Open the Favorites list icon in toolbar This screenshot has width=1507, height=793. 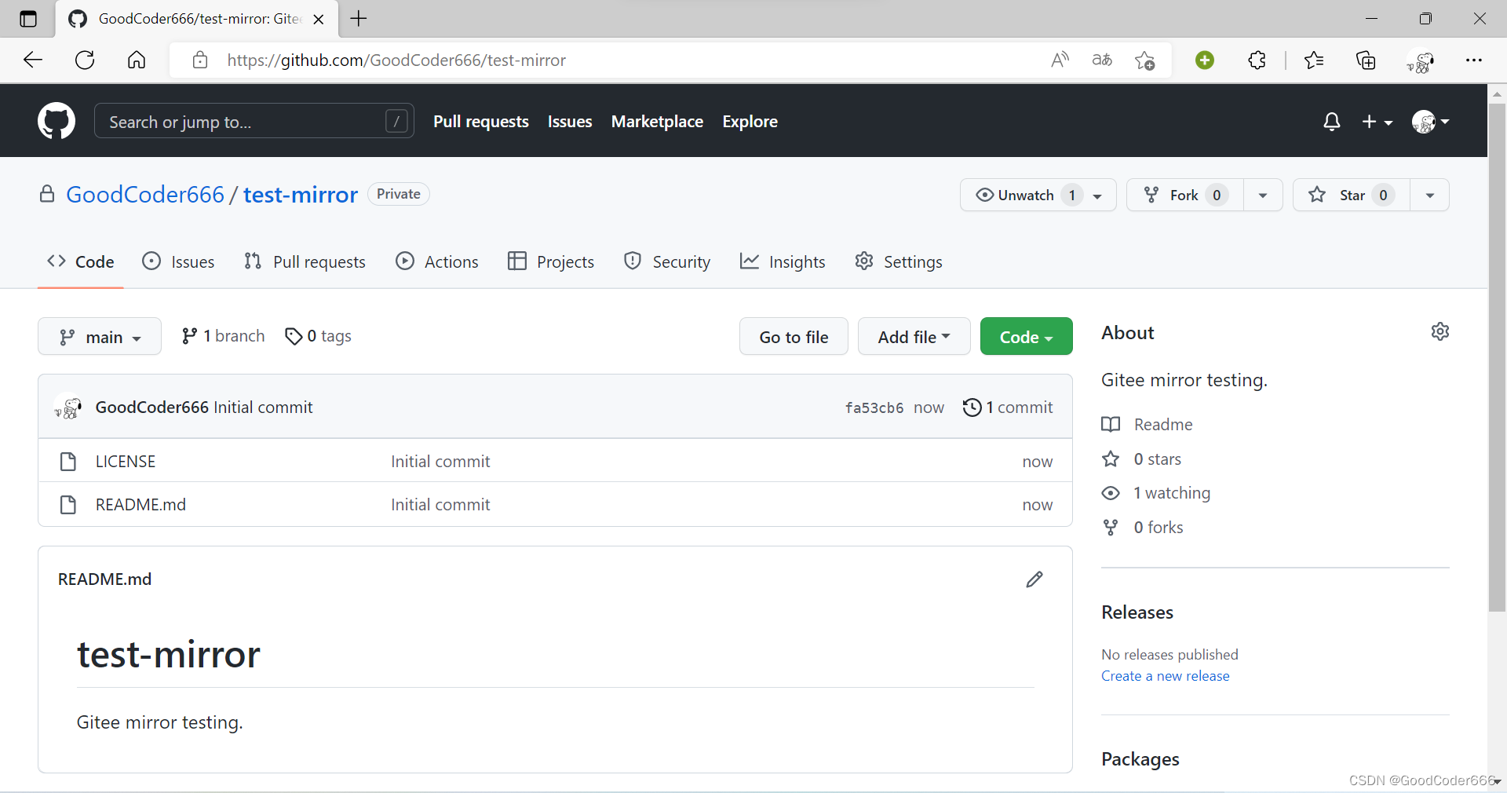1314,60
